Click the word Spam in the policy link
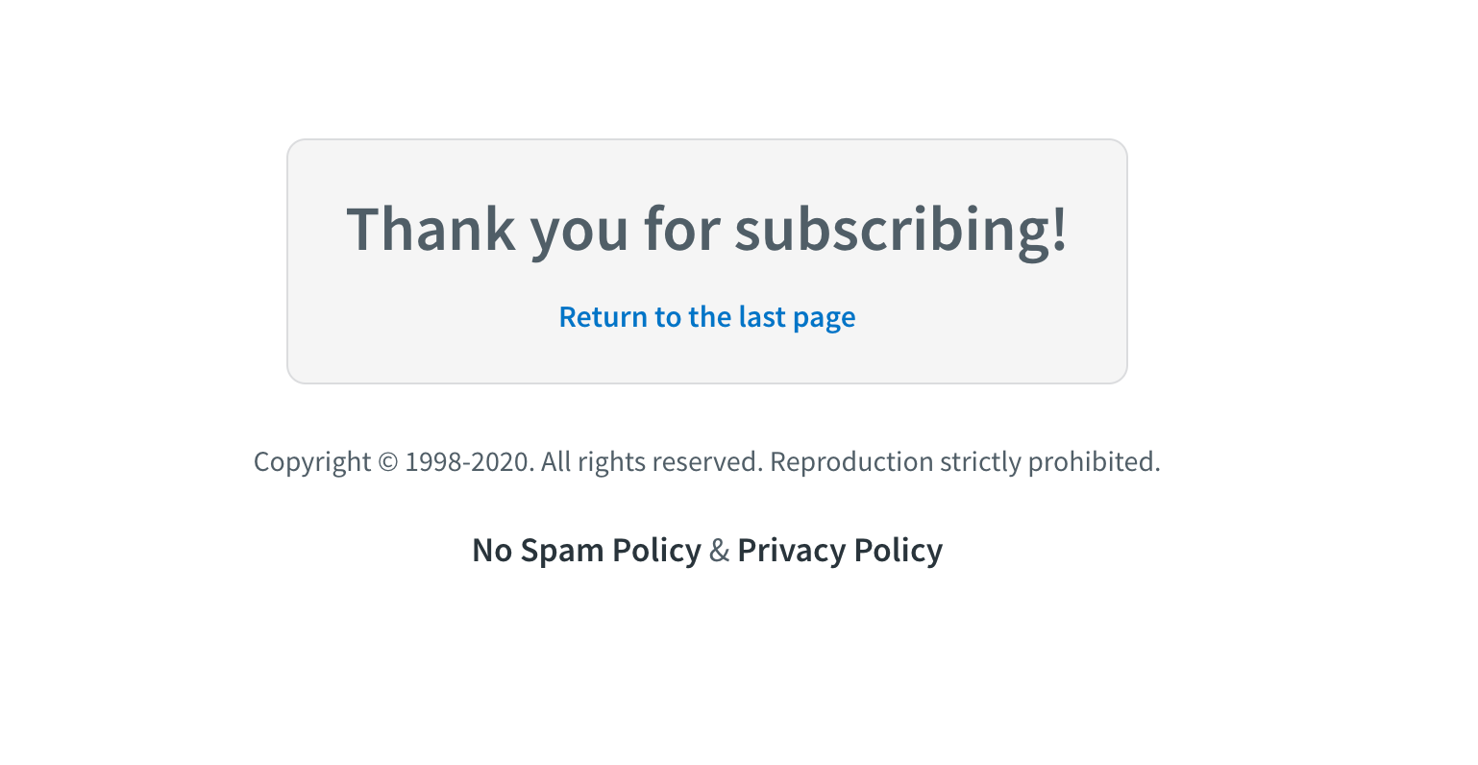Image resolution: width=1478 pixels, height=765 pixels. [562, 551]
